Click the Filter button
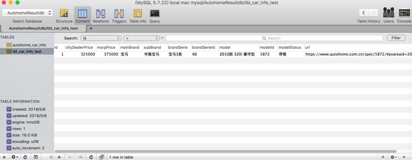The height and width of the screenshot is (160, 412). (396, 38)
